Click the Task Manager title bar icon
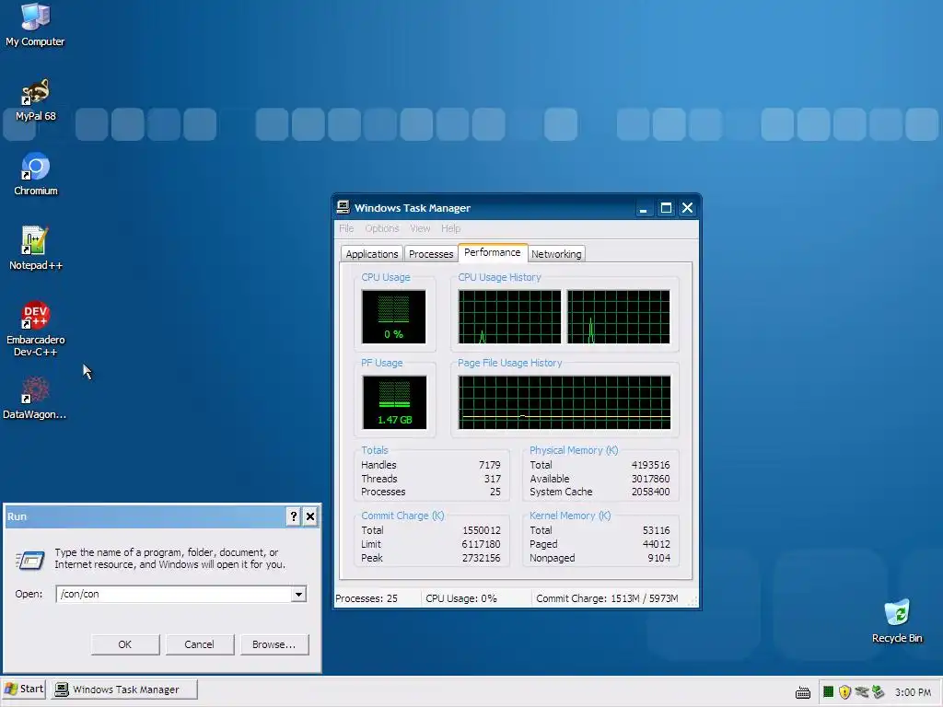 343,207
